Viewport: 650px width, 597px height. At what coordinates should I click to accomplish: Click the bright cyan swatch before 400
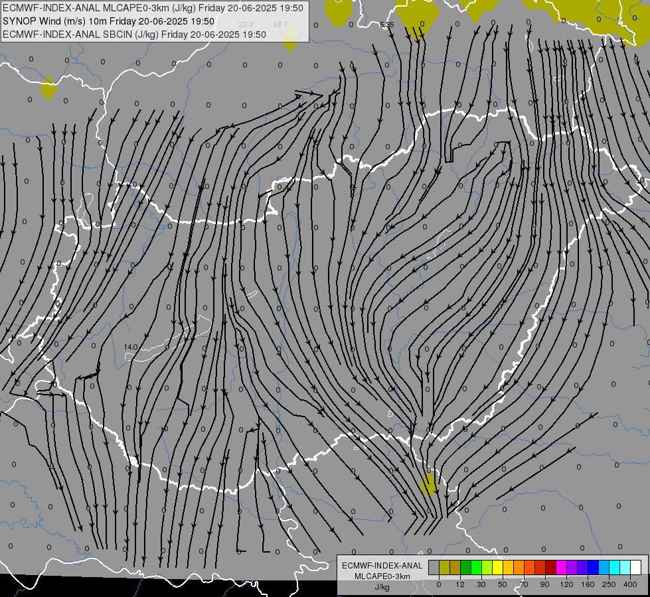click(x=614, y=567)
